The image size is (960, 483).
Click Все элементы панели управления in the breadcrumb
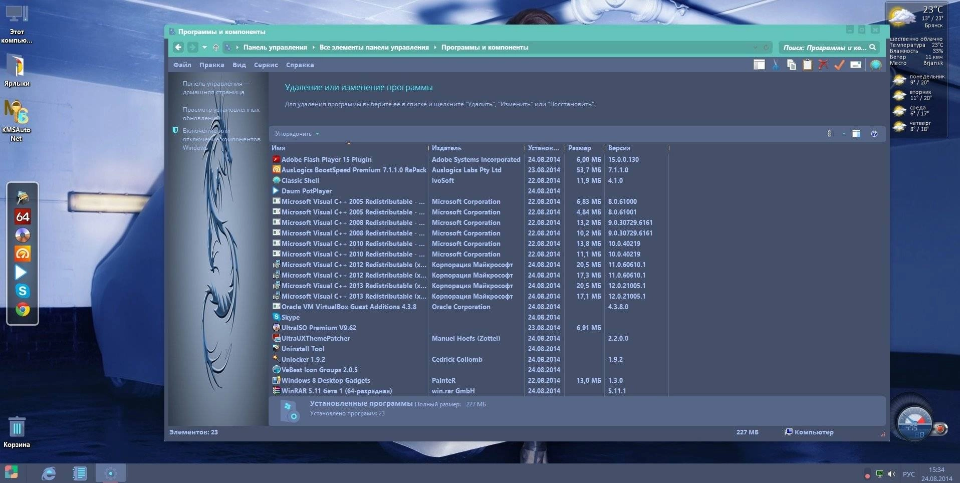click(x=374, y=48)
